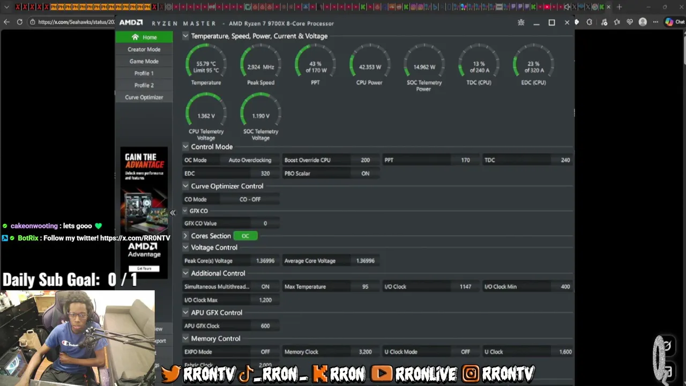Image resolution: width=686 pixels, height=386 pixels.
Task: Open the bug report icon in Ryzen Master
Action: click(521, 23)
